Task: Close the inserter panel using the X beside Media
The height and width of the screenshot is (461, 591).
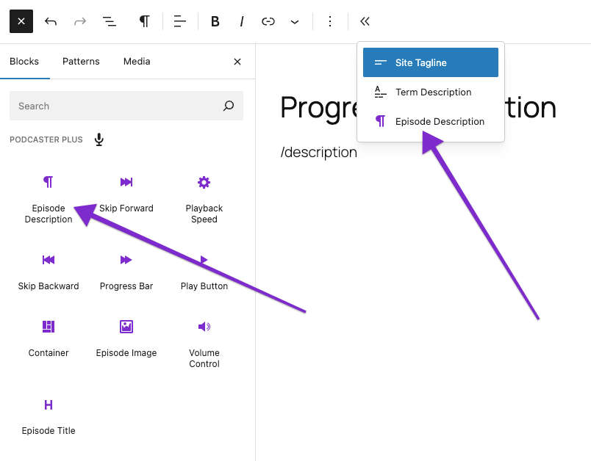Action: pyautogui.click(x=237, y=62)
